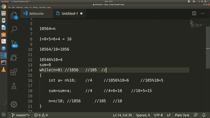Change indentation via Spaces: 4
Image resolution: width=210 pixels, height=118 pixels.
coord(143,115)
